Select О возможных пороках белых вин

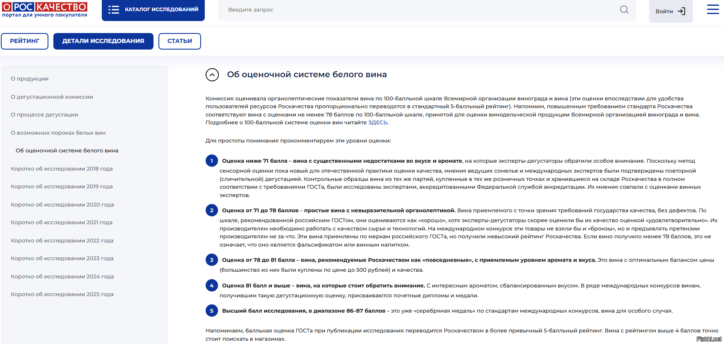click(x=58, y=133)
